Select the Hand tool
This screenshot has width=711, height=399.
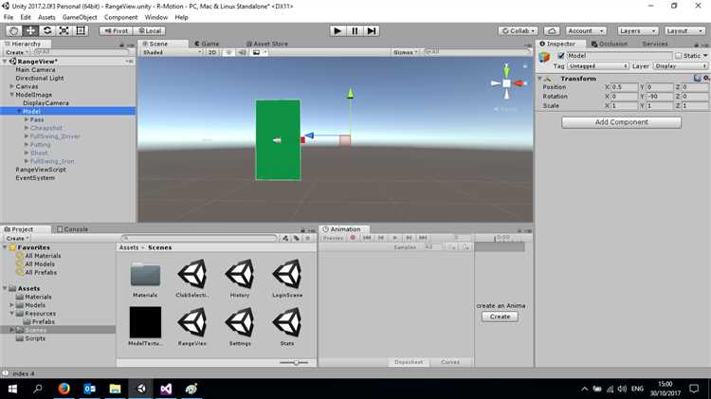coord(13,31)
